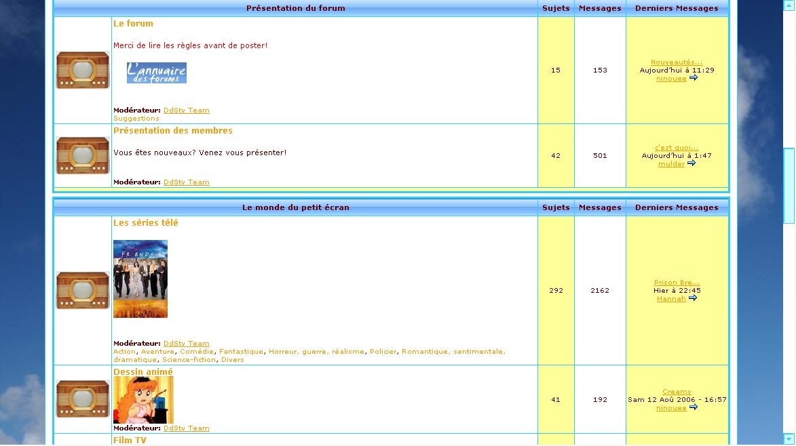Click the scrollbar down arrow
This screenshot has width=796, height=446.
pos(789,439)
